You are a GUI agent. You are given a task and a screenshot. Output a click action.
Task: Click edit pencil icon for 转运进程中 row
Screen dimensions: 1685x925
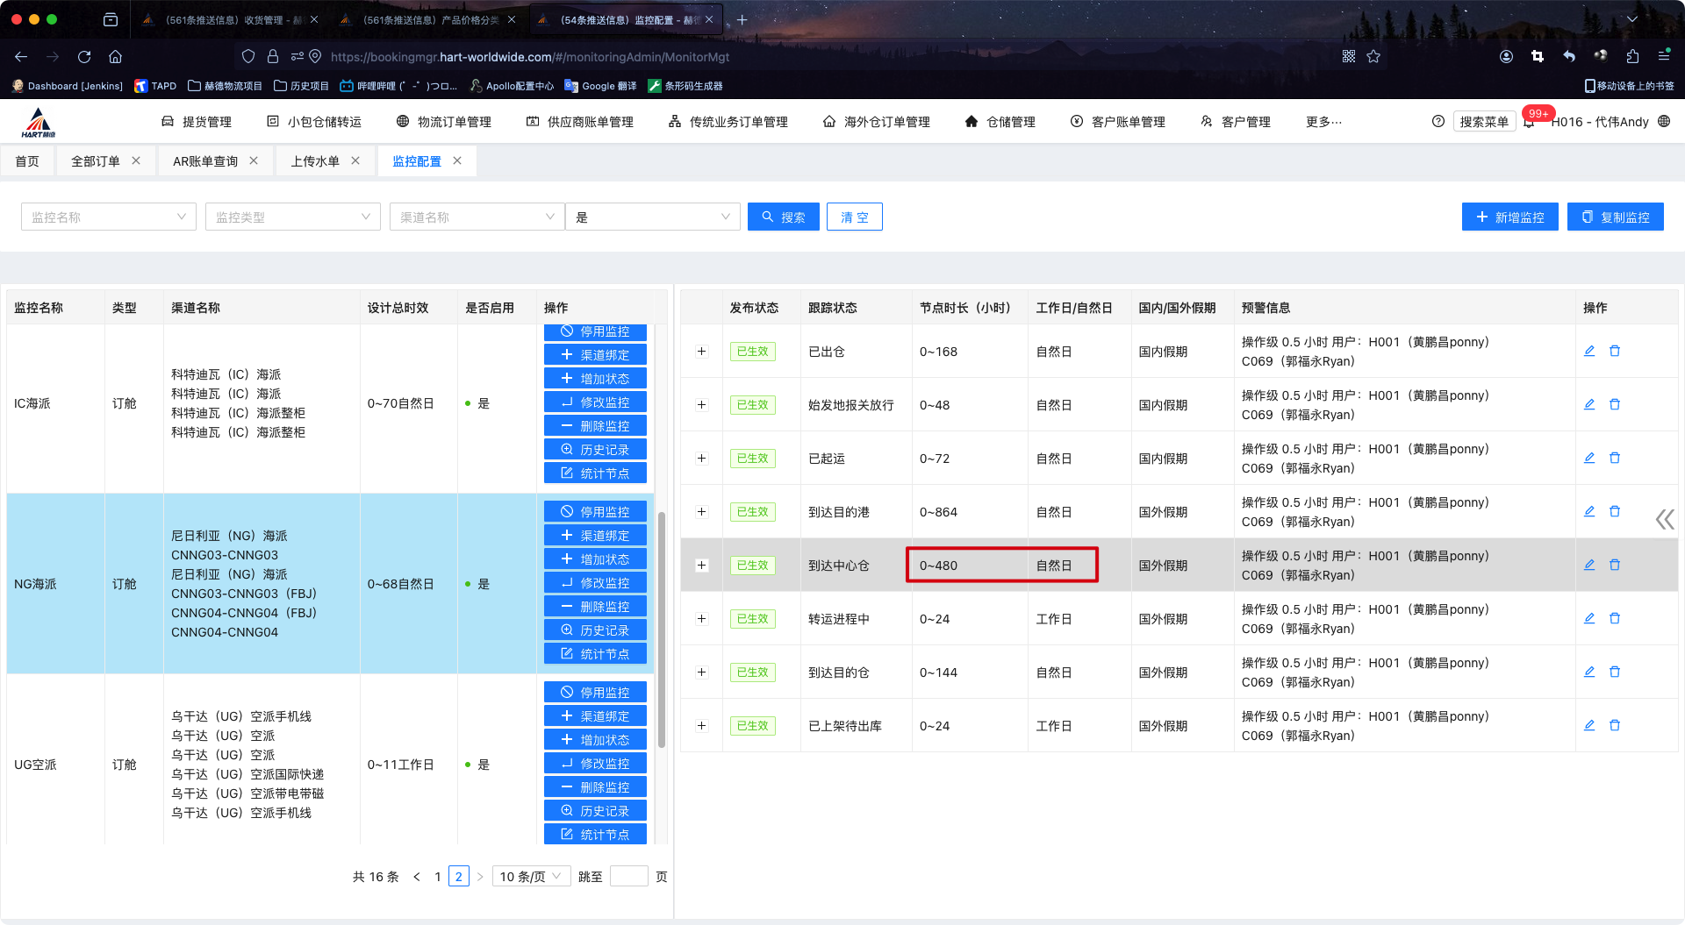click(1588, 618)
